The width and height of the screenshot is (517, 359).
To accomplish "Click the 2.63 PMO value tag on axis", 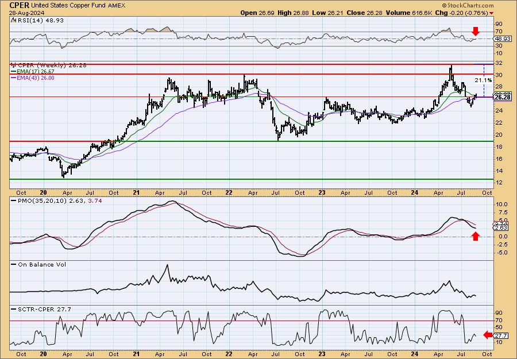I will 501,228.
